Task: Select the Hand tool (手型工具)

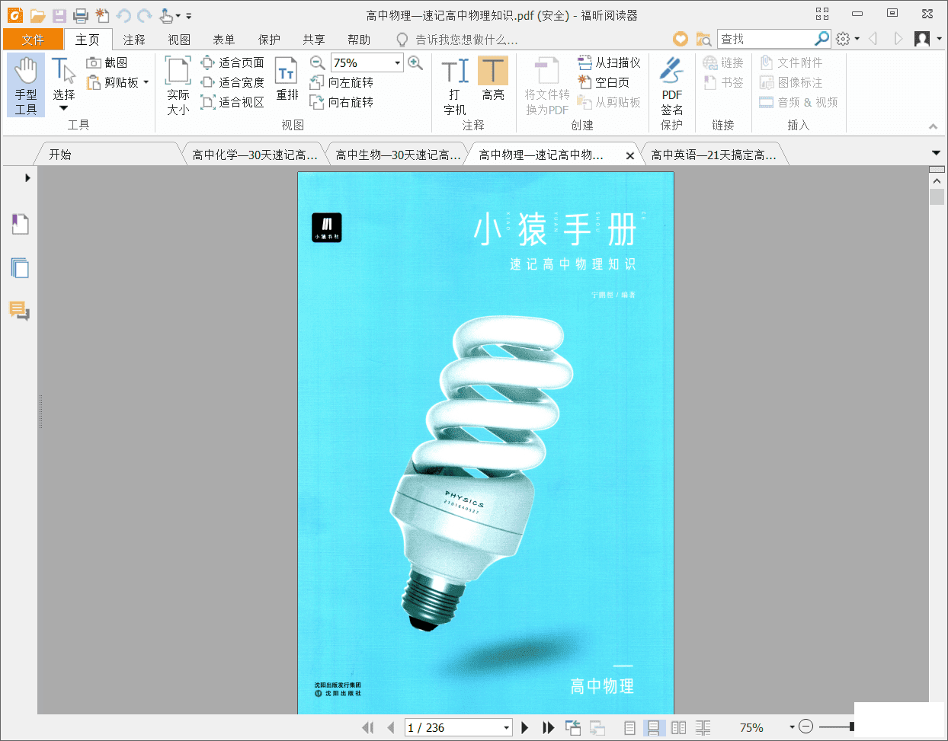Action: tap(26, 85)
